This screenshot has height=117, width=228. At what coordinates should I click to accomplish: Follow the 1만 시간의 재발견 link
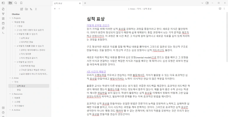[96, 72]
